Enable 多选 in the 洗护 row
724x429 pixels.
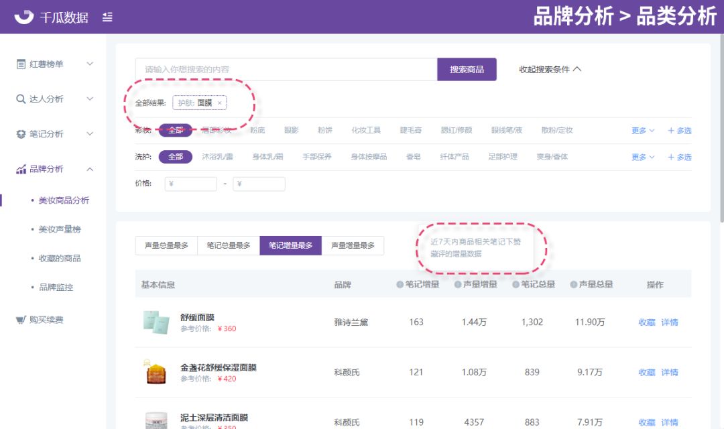[x=679, y=157]
